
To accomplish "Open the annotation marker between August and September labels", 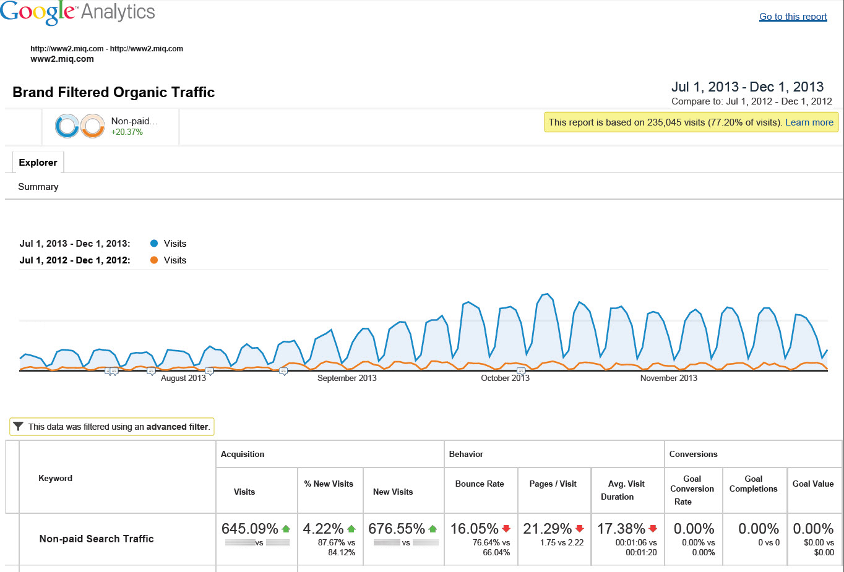I will pyautogui.click(x=283, y=372).
